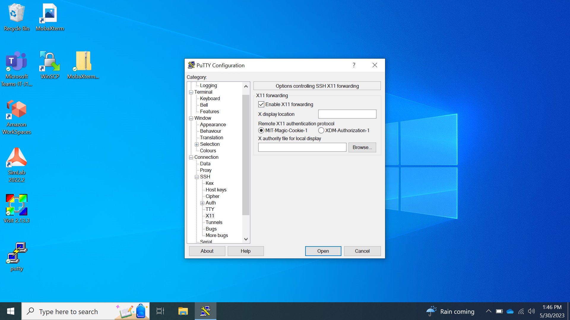Select MIT-Magic-Cookie-1 authentication protocol

[x=261, y=130]
